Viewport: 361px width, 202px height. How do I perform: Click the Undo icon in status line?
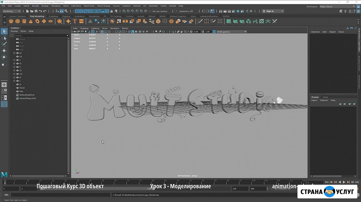(40, 11)
